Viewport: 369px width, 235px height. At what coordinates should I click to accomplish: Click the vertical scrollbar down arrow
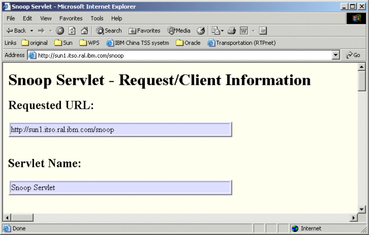click(362, 210)
